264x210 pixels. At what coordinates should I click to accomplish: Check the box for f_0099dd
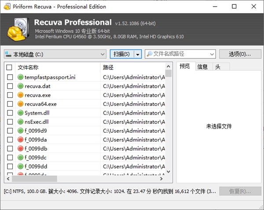10,166
